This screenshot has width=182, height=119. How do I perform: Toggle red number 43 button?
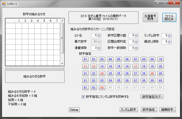point(102,88)
